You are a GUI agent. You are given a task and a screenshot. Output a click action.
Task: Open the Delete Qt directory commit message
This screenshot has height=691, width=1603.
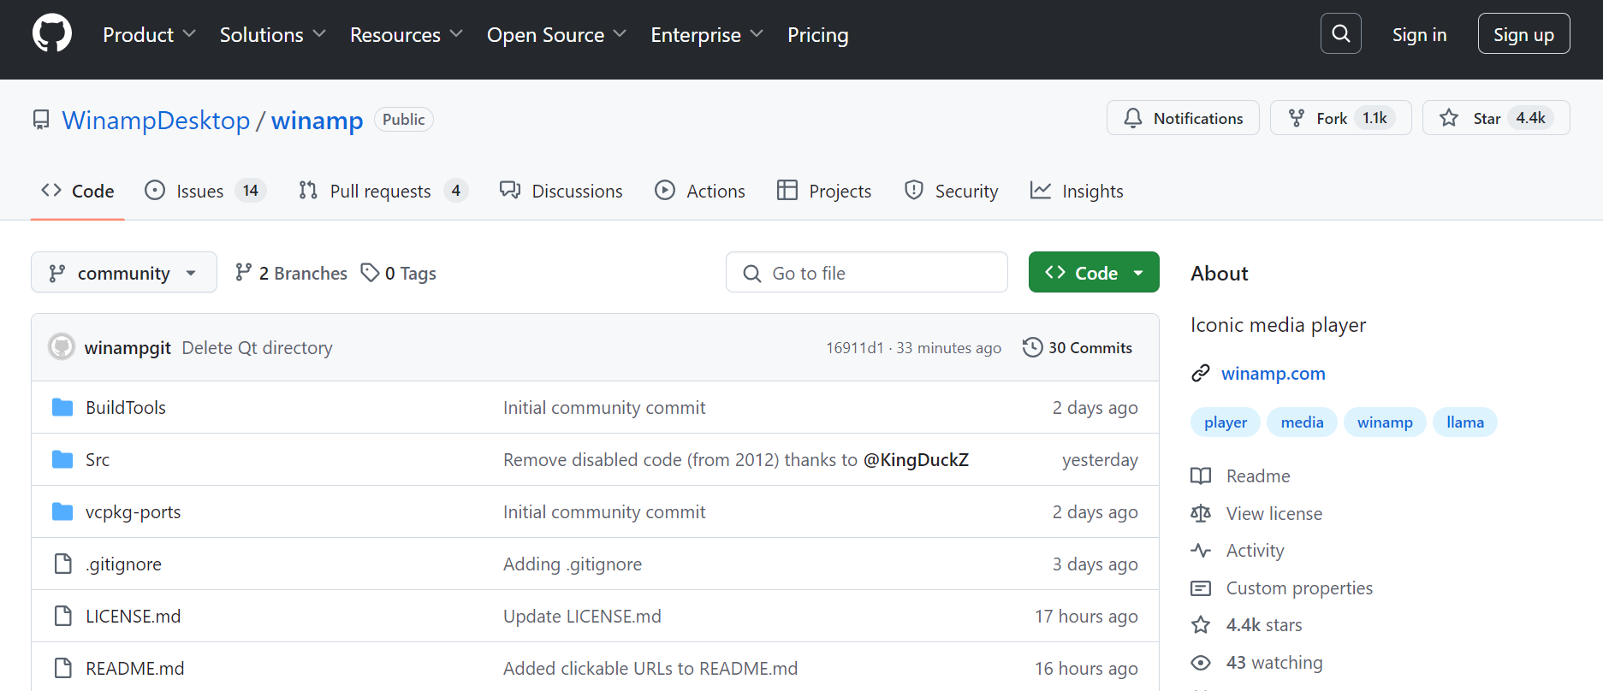point(257,347)
